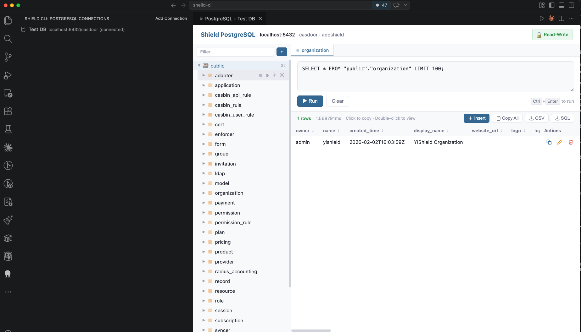Screen dimensions: 581x332
Task: Open the Shield CLI view in the activity bar
Action: [x=8, y=274]
